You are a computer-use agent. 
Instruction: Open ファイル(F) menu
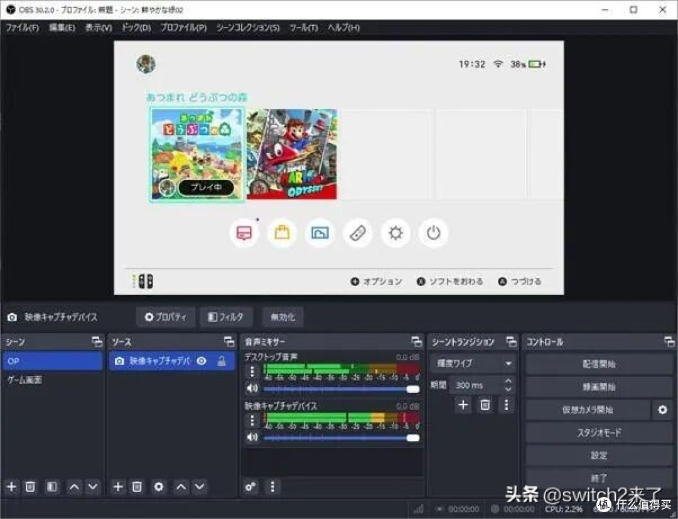point(23,28)
